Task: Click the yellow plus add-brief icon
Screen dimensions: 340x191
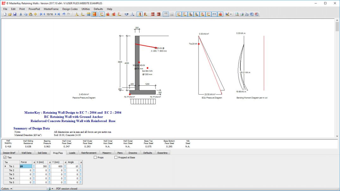Action: pyautogui.click(x=35, y=14)
